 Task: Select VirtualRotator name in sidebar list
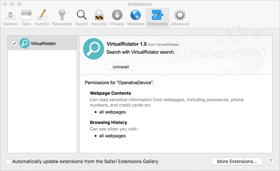coord(43,43)
